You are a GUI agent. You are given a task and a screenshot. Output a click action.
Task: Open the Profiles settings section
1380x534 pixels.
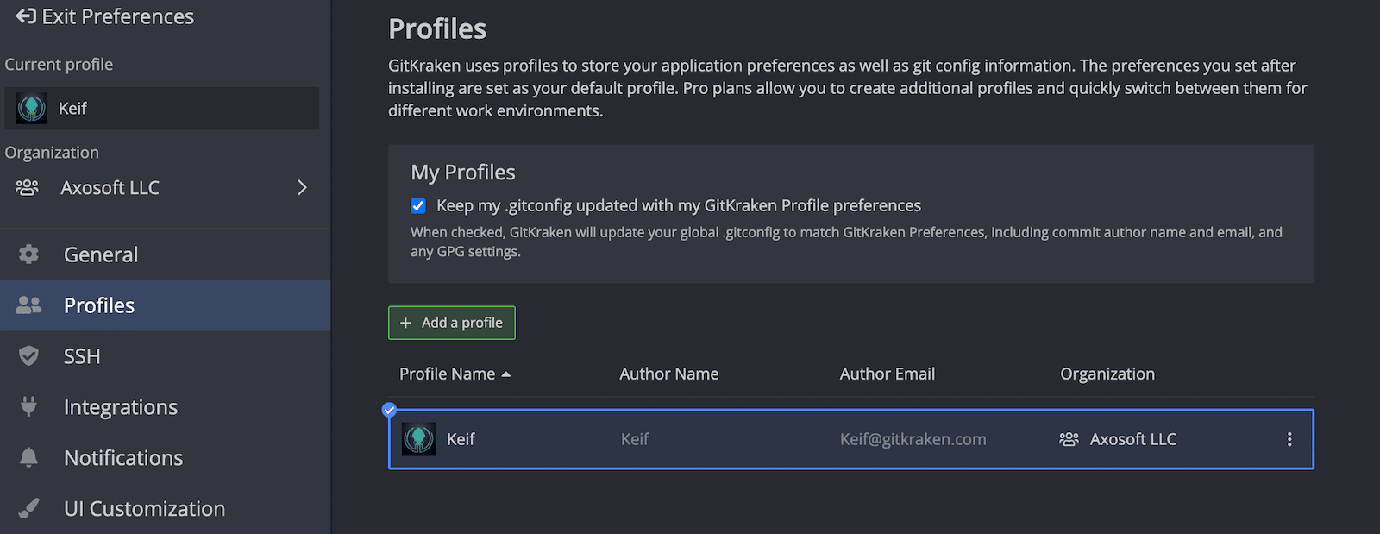click(x=99, y=305)
